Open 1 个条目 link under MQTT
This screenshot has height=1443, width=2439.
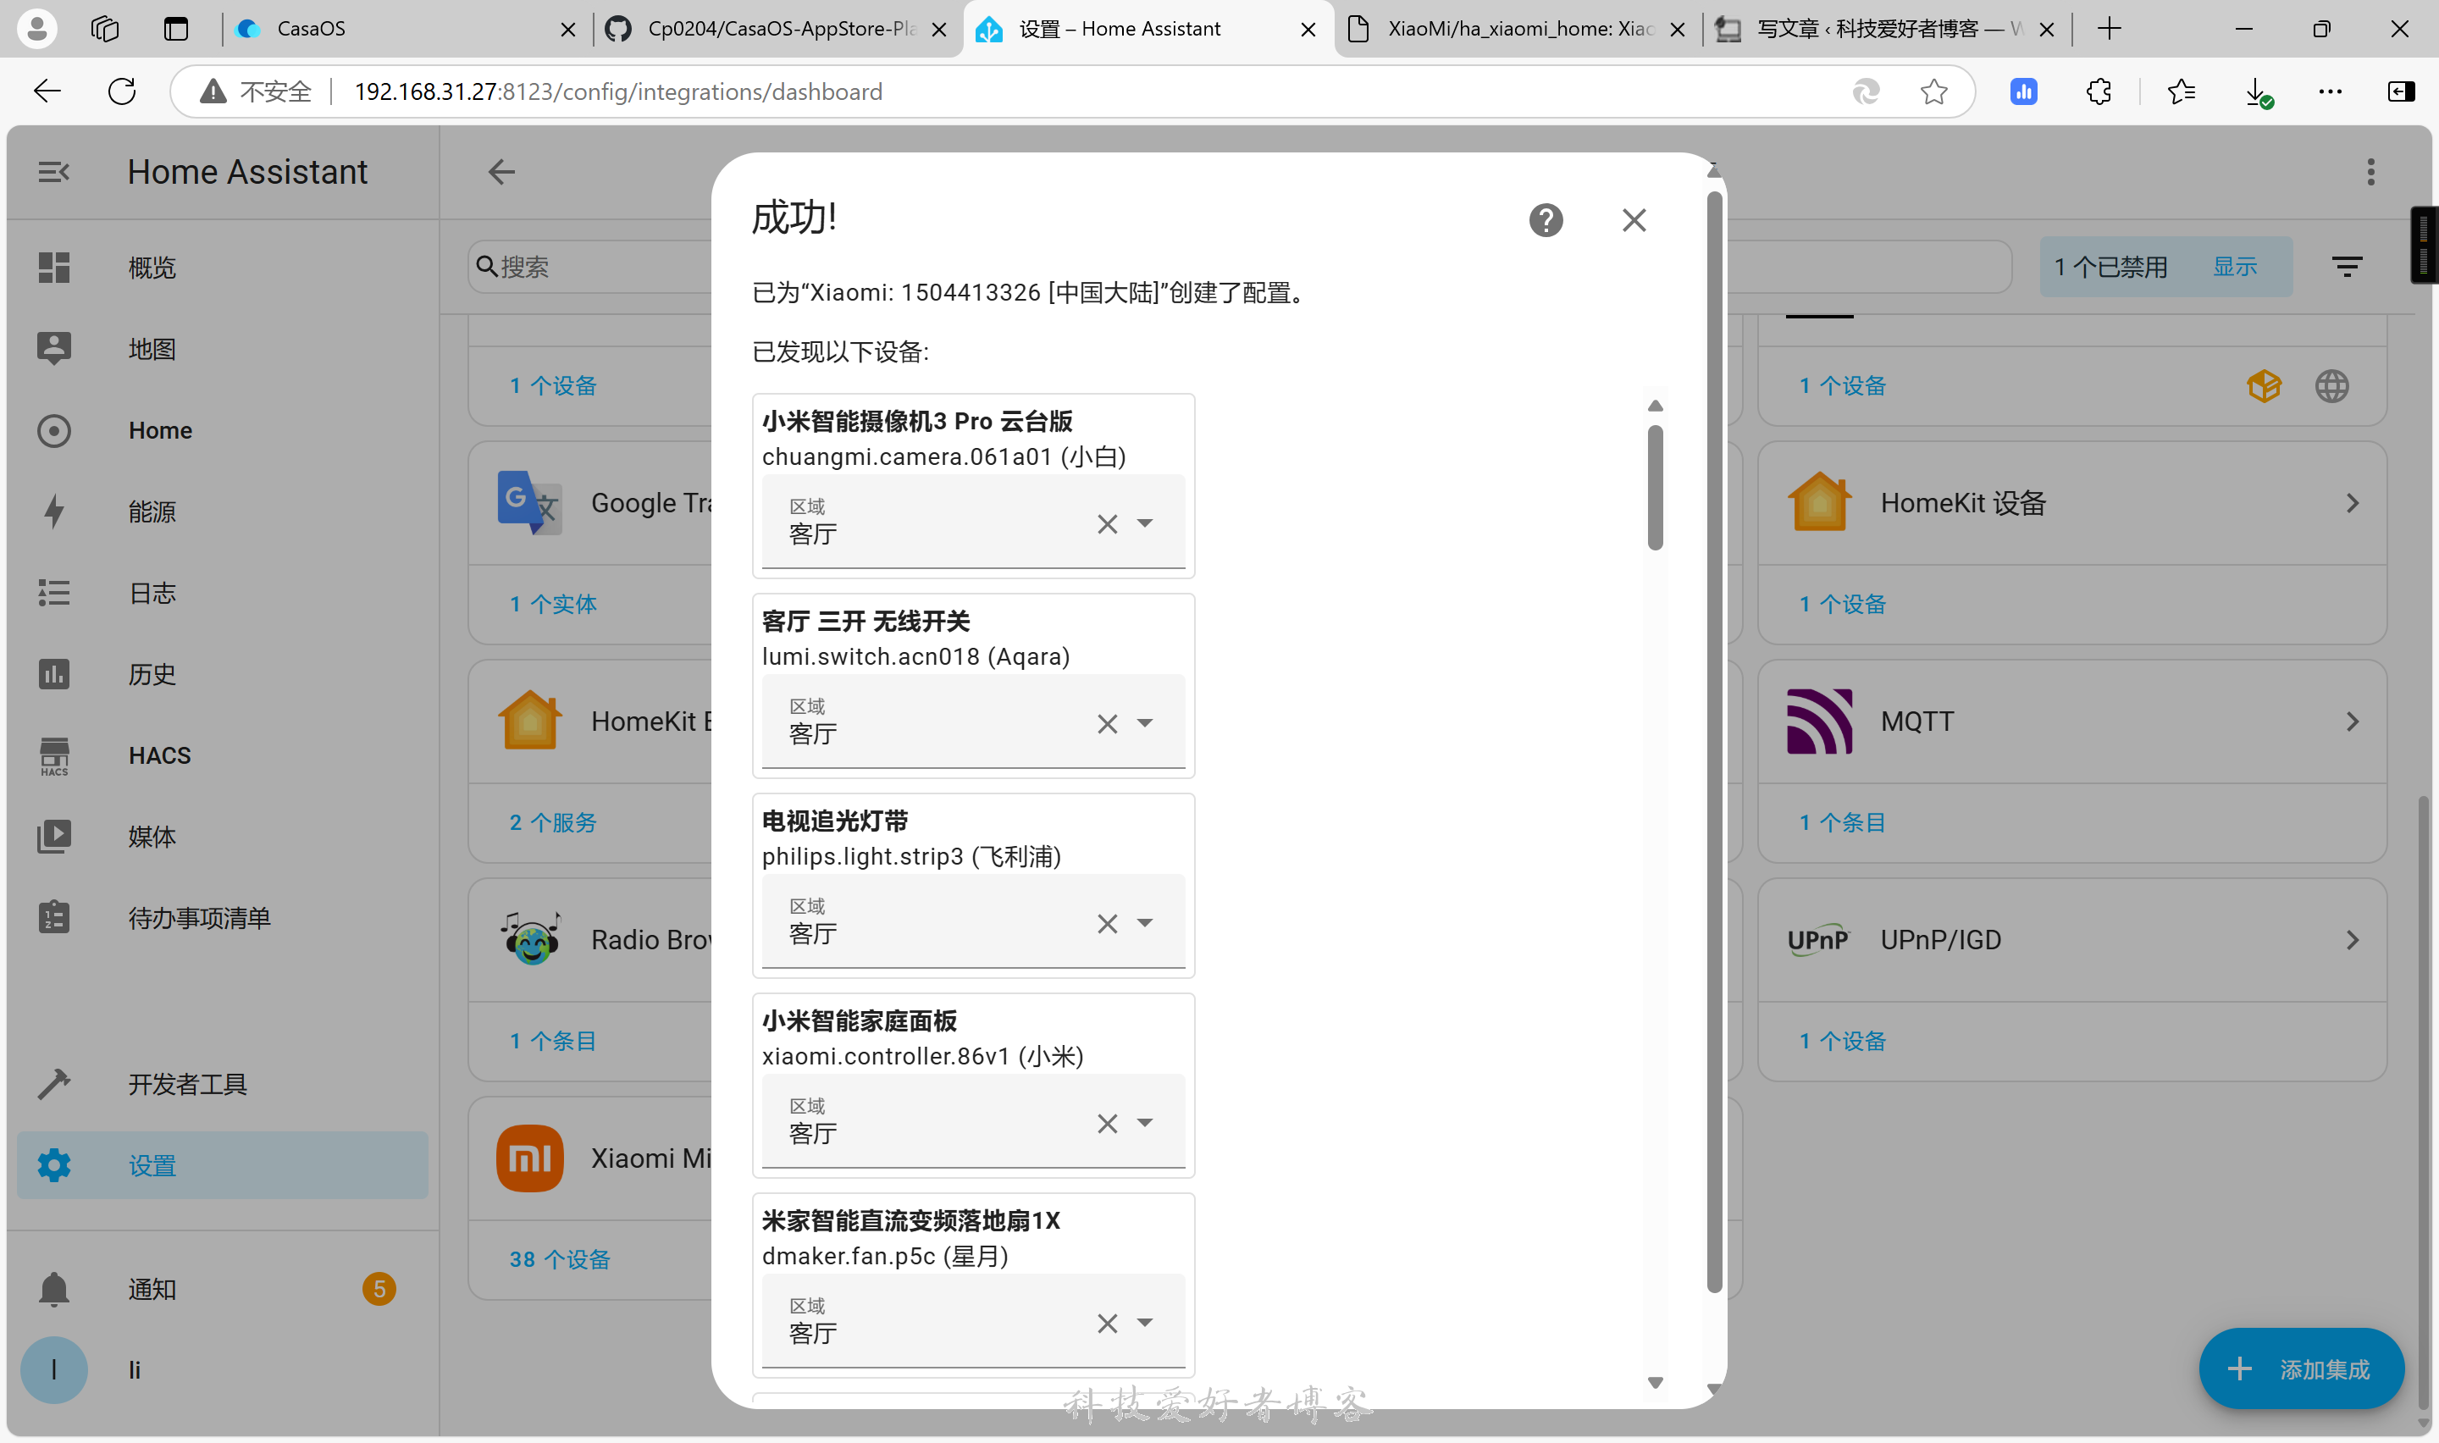coord(1842,822)
